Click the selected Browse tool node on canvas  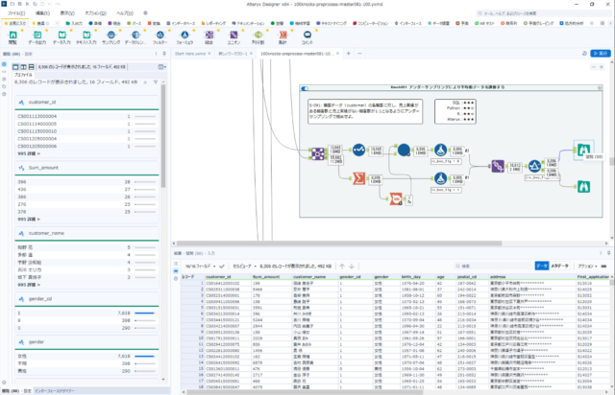(582, 151)
